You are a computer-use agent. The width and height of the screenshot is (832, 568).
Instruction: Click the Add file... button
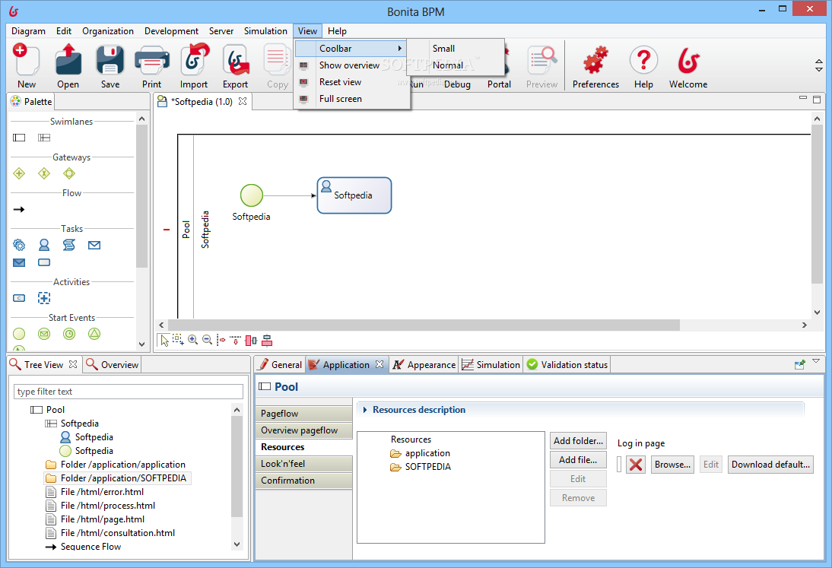pos(578,460)
